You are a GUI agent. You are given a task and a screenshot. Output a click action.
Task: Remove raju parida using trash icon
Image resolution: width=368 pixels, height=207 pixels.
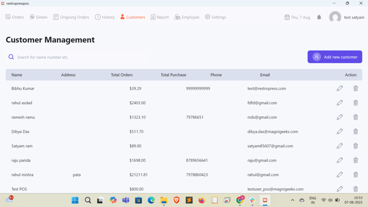[x=355, y=160]
